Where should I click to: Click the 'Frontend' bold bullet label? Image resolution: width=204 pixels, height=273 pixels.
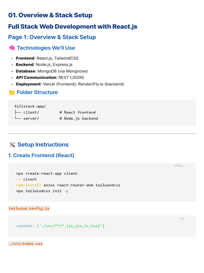tap(25, 58)
